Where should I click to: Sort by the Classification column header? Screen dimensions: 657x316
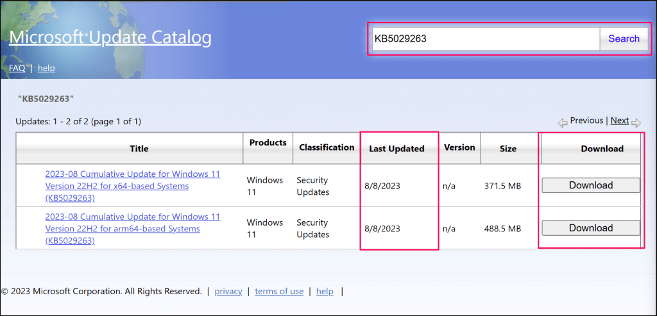pyautogui.click(x=327, y=147)
